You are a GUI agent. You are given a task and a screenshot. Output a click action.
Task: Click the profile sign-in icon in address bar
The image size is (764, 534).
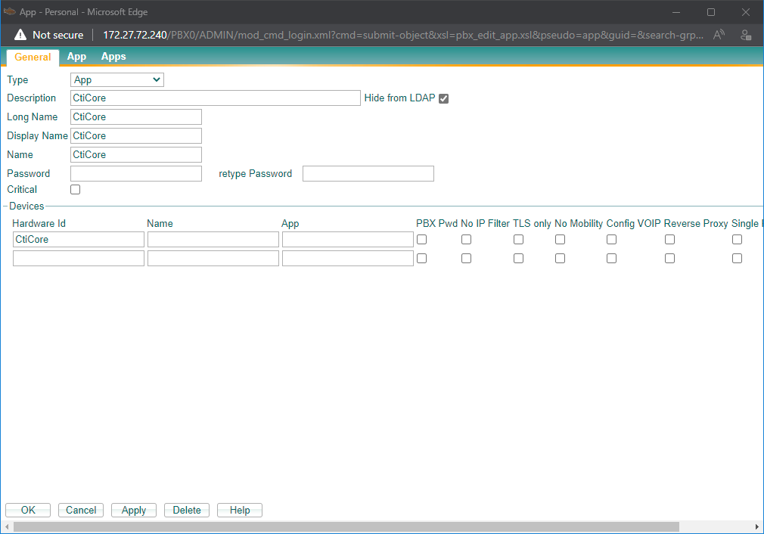(x=746, y=35)
